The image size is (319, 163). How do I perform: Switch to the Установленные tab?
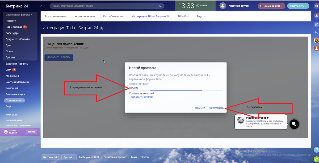pos(85,16)
